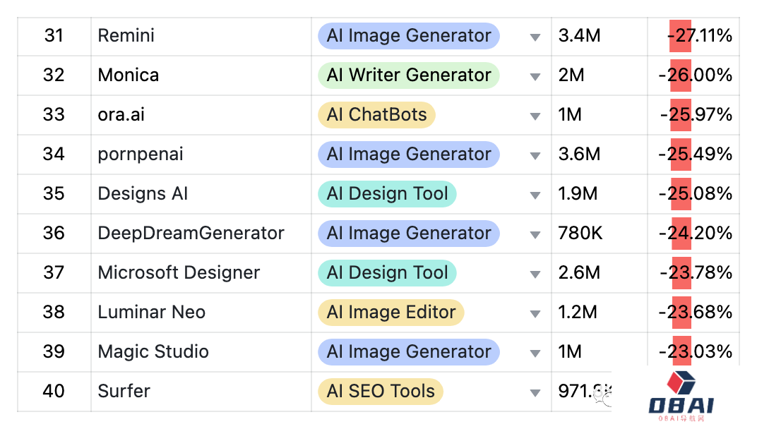Click the "-25.97%" change cell

(x=693, y=115)
